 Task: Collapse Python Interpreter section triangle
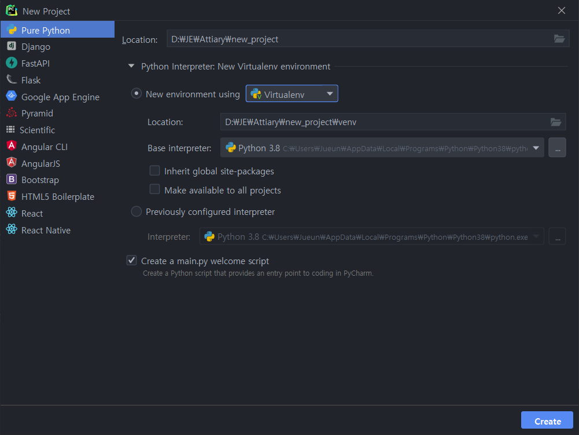coord(131,66)
